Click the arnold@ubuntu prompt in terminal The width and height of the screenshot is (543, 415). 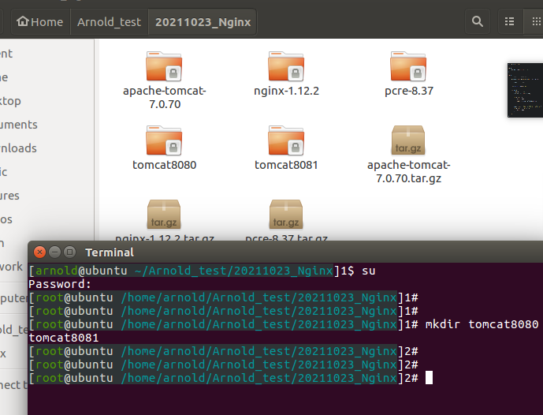click(x=81, y=271)
